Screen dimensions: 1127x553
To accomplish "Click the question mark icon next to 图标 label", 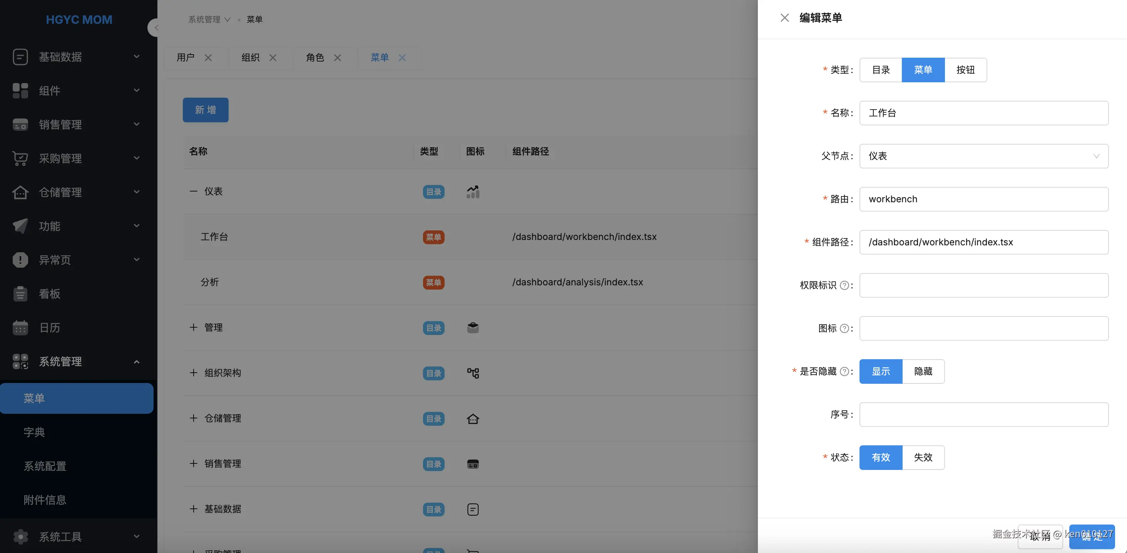I will 844,328.
